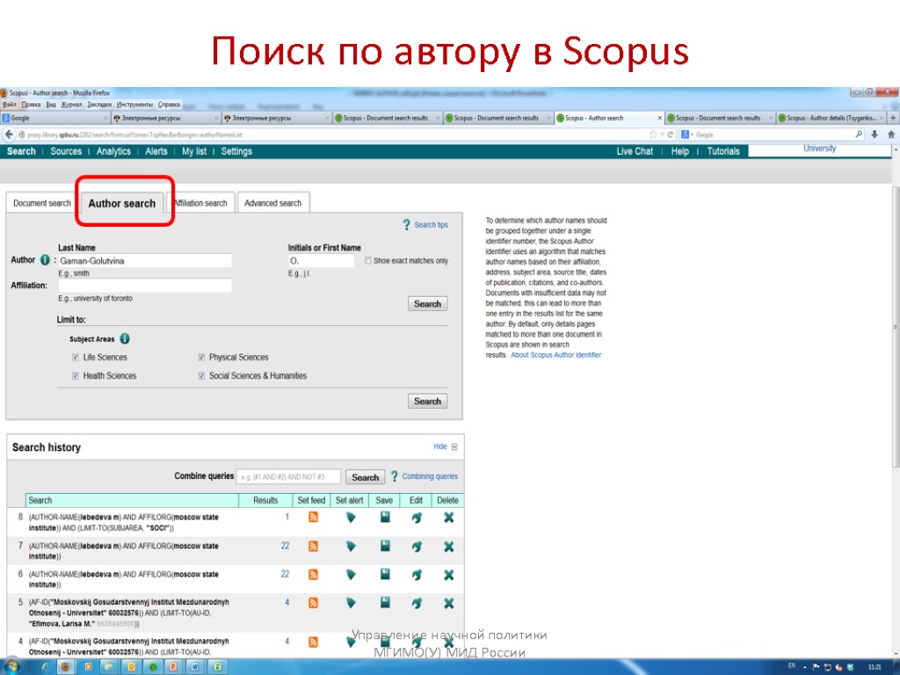This screenshot has height=675, width=900.
Task: Edit search query 5
Action: pyautogui.click(x=417, y=603)
